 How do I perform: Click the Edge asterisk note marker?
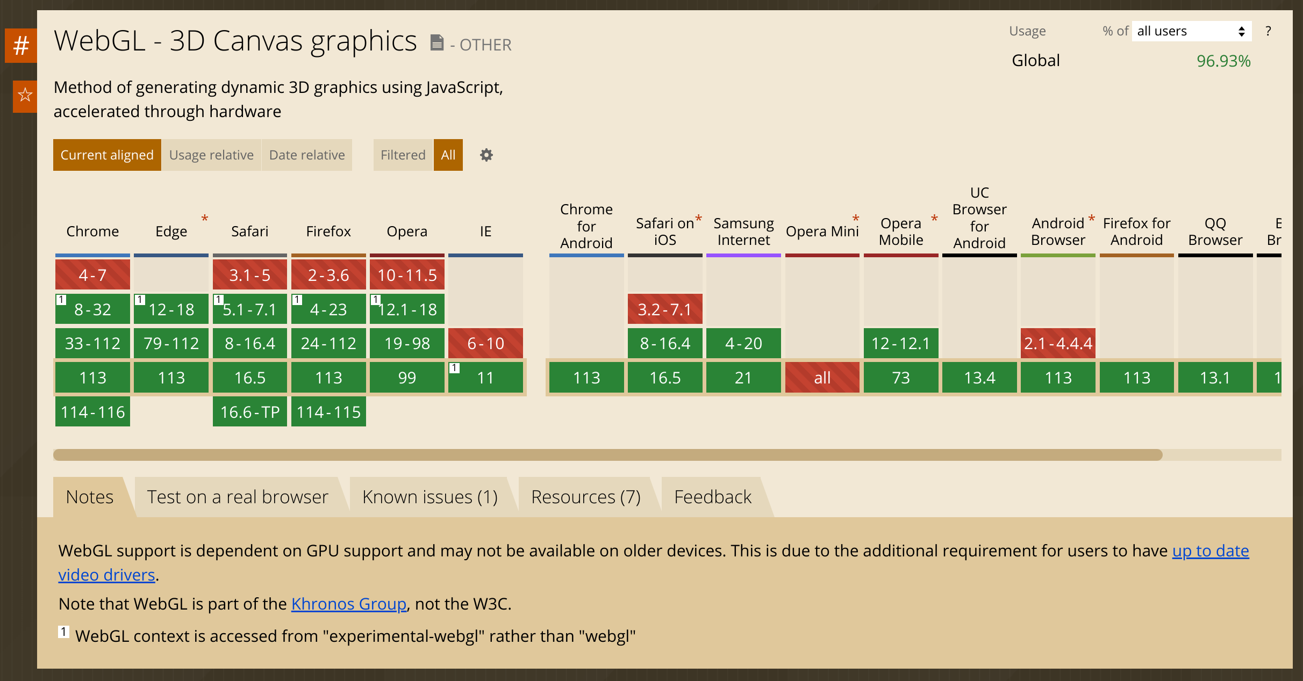click(205, 219)
